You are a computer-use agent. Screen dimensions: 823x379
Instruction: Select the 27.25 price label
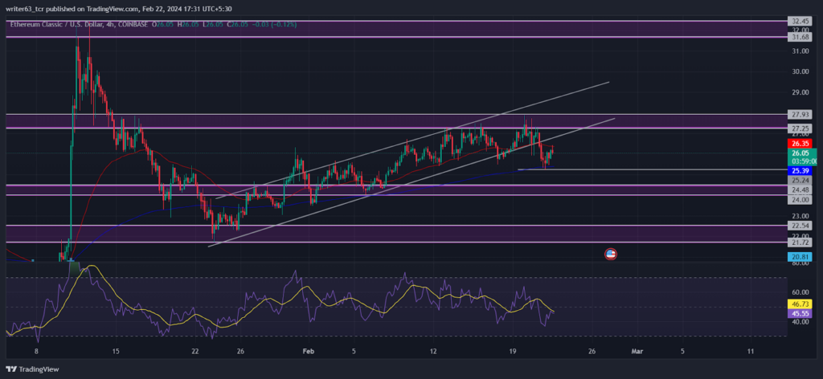click(x=800, y=128)
